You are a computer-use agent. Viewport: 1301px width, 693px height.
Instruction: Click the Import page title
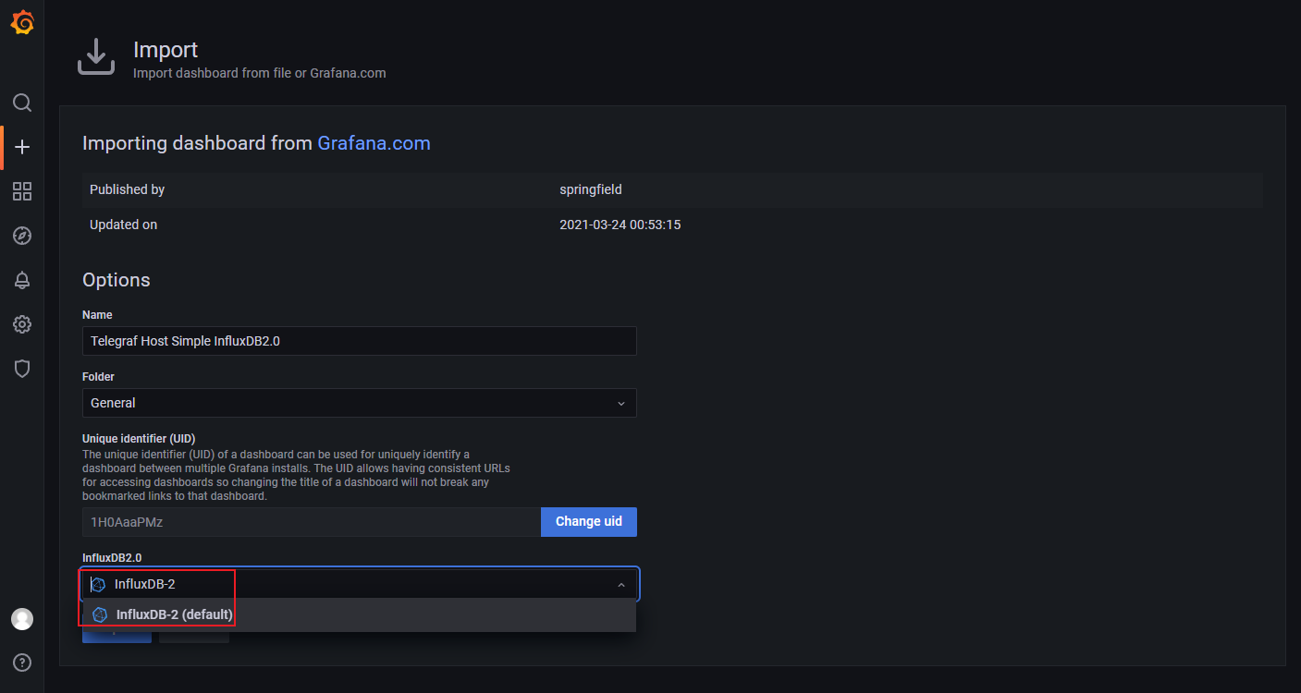[166, 50]
